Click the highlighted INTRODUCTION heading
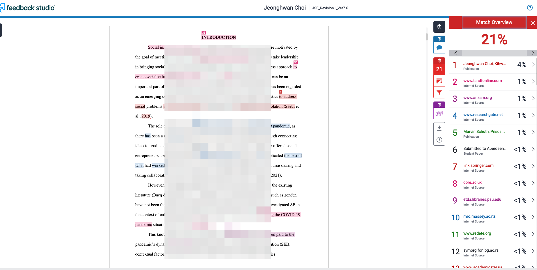Image resolution: width=537 pixels, height=270 pixels. point(219,37)
